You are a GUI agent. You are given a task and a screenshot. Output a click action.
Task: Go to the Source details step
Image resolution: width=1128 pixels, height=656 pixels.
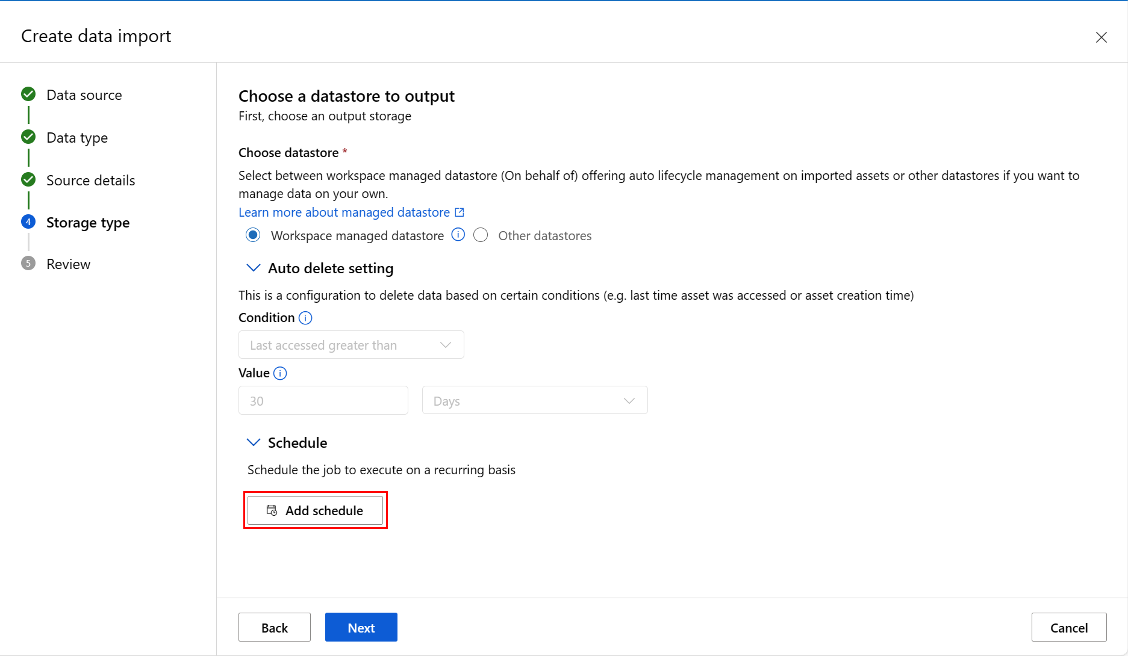click(90, 181)
